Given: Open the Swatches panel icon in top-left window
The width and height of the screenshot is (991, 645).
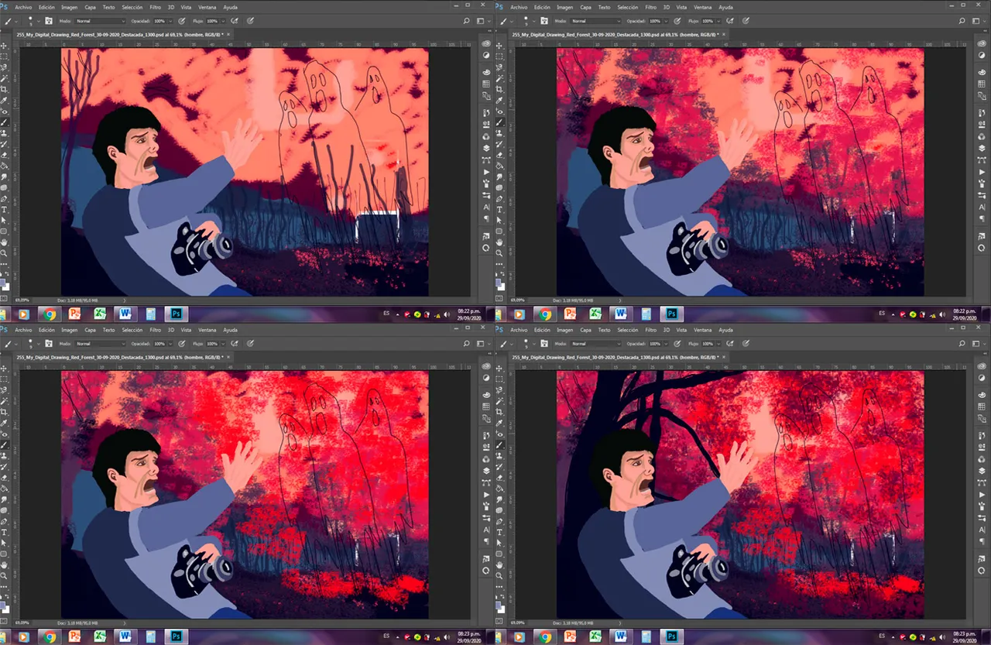Looking at the screenshot, I should click(x=486, y=84).
